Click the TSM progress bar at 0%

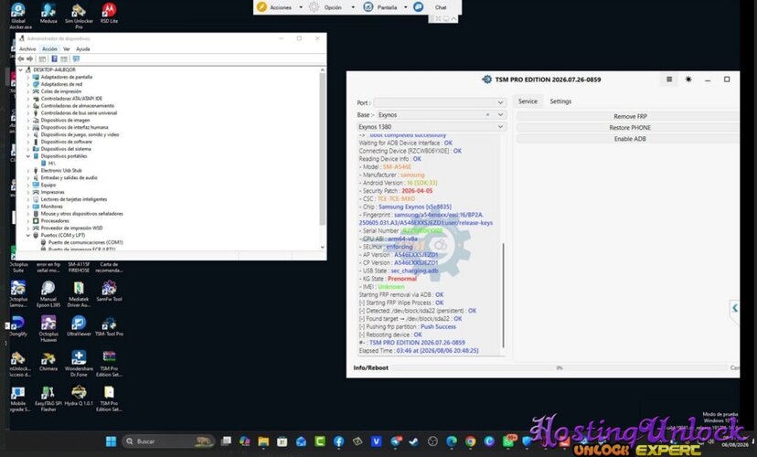click(559, 367)
